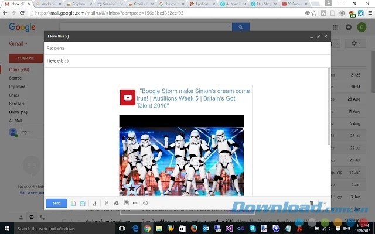Discard draft with the trash icon

click(x=312, y=203)
